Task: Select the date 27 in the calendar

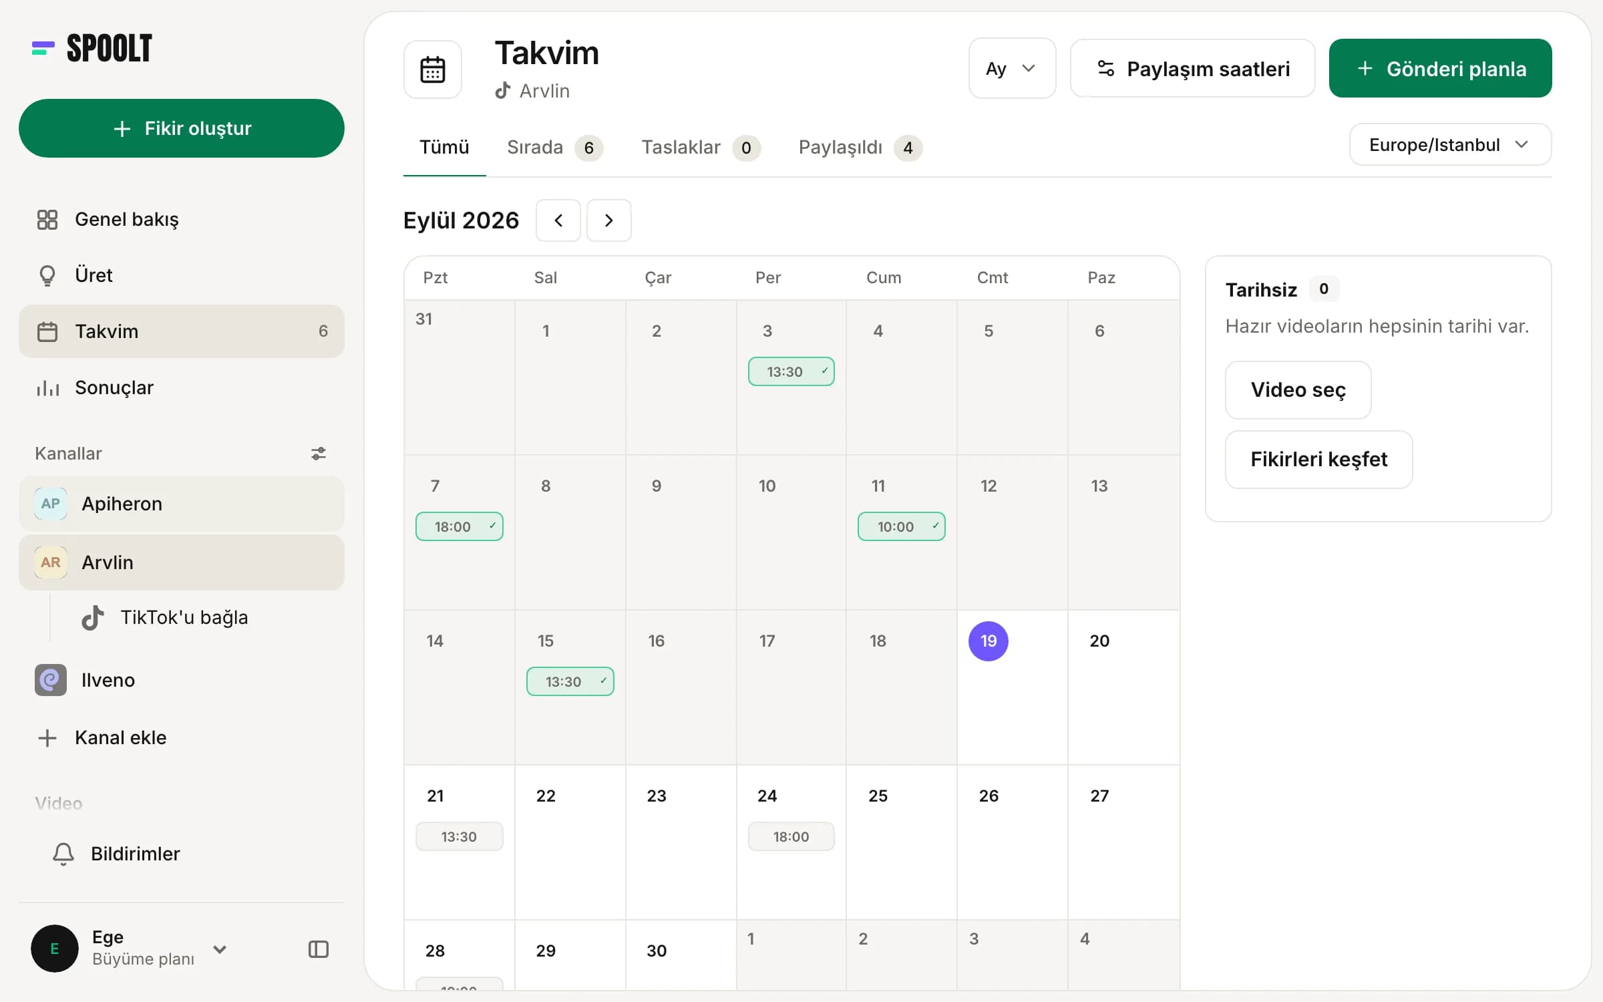Action: [1099, 796]
